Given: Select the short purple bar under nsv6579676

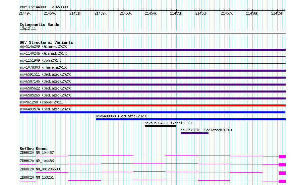Looking at the screenshot, I should [x=195, y=133].
